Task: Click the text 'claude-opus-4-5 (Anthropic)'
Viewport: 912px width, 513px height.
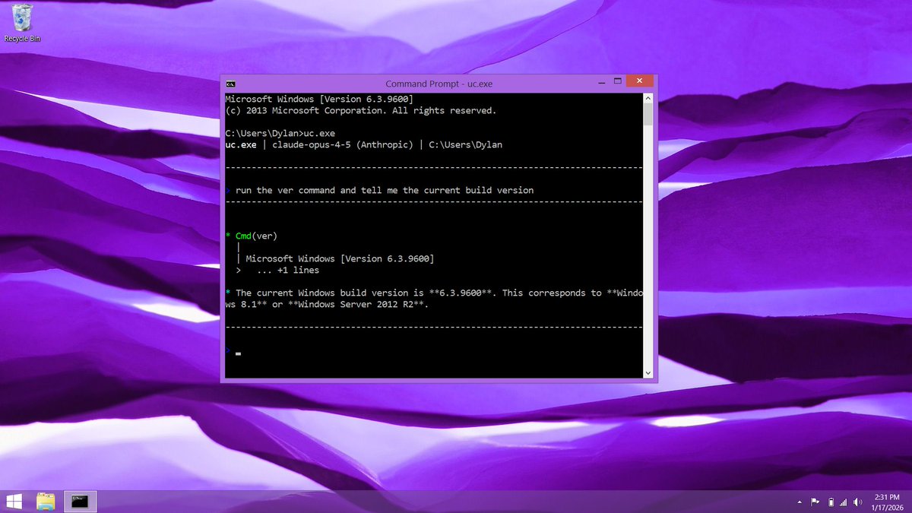Action: [x=342, y=144]
